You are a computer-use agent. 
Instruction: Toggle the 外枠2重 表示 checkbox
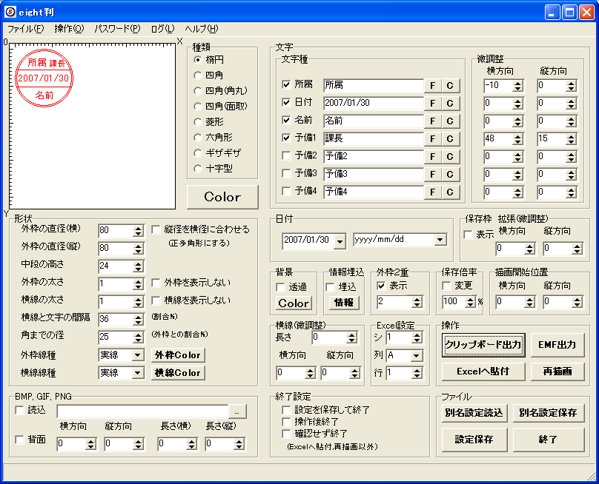[x=381, y=285]
